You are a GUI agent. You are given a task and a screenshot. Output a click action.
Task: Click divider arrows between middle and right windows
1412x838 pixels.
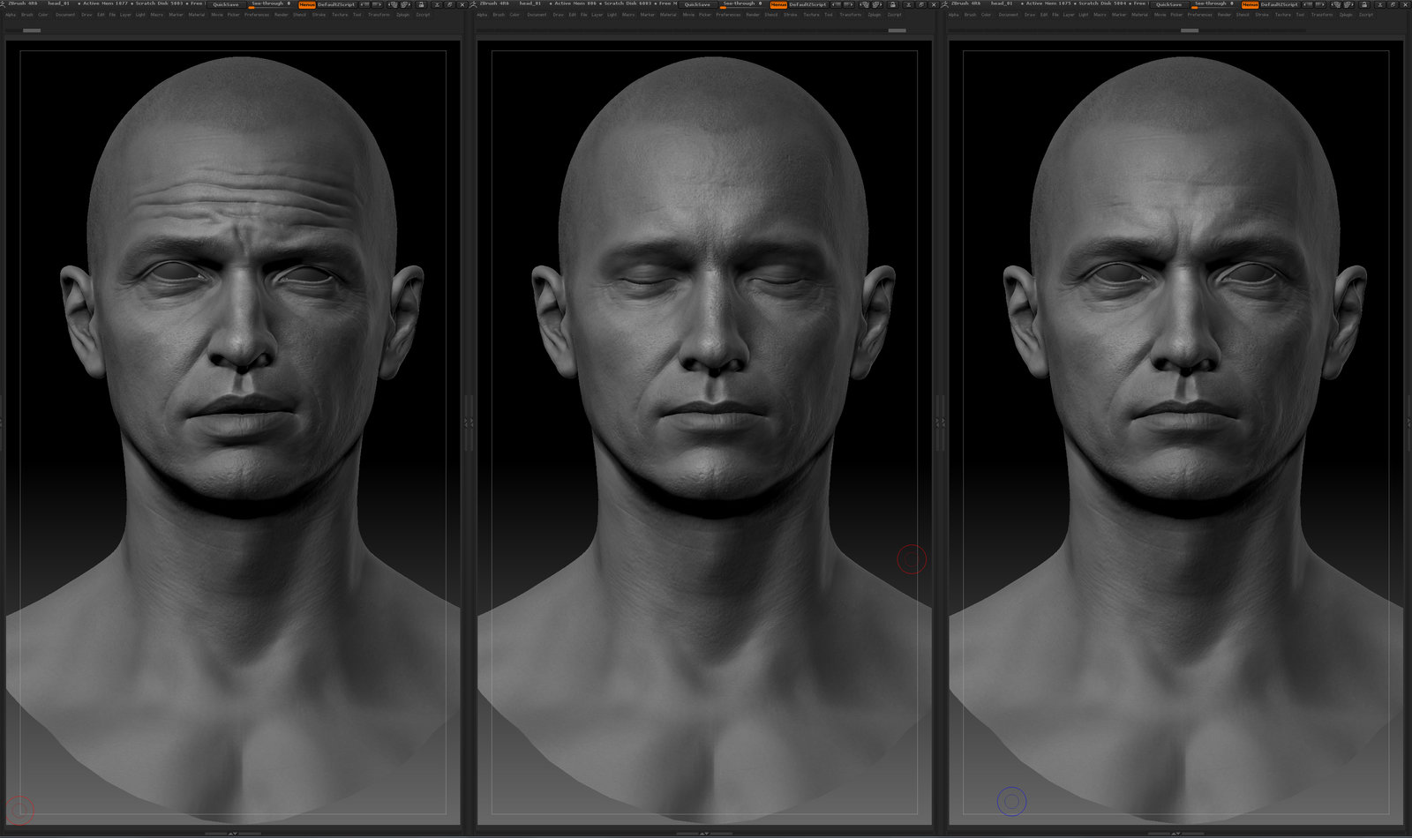(x=941, y=423)
